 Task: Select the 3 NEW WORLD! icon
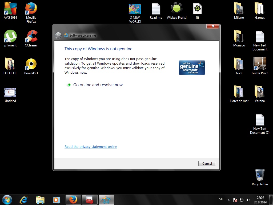pyautogui.click(x=135, y=13)
